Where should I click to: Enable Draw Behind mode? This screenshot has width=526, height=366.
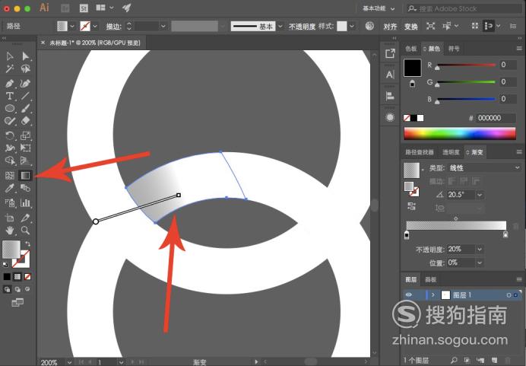click(x=17, y=289)
